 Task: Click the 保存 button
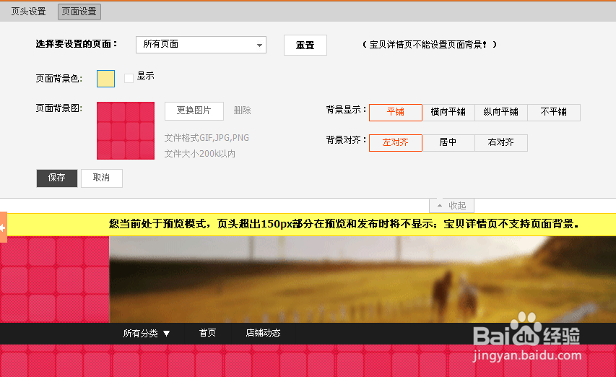[x=57, y=178]
